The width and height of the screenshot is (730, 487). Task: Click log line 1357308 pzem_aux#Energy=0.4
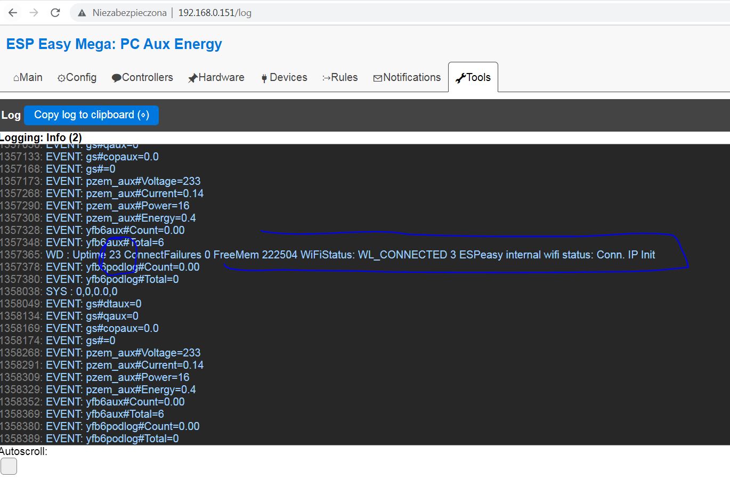(98, 218)
